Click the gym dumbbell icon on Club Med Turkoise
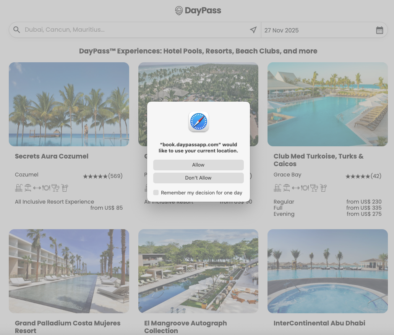Image resolution: width=394 pixels, height=335 pixels. coord(295,188)
